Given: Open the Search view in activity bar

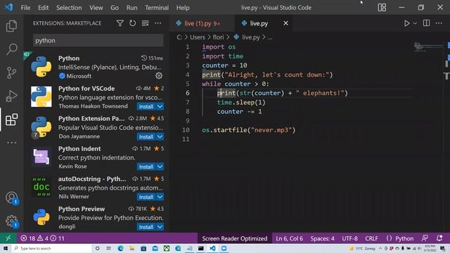Looking at the screenshot, I should (11, 49).
